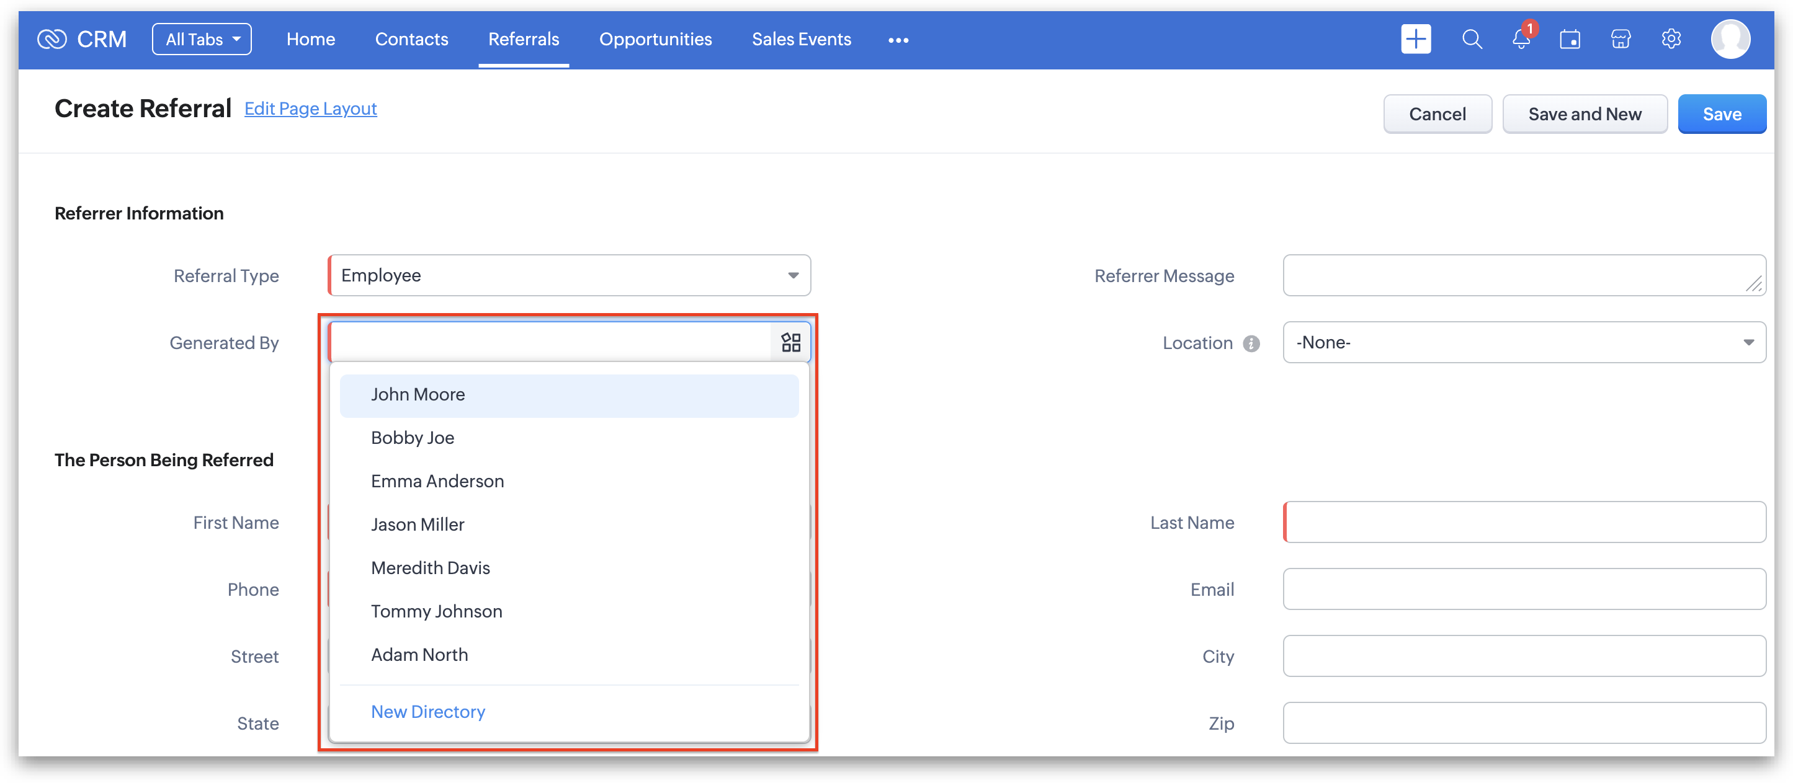Open the calendar icon in header
Viewport: 1793px width, 783px height.
click(x=1570, y=40)
